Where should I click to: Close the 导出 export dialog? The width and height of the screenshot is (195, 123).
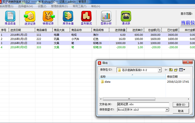coord(188,62)
